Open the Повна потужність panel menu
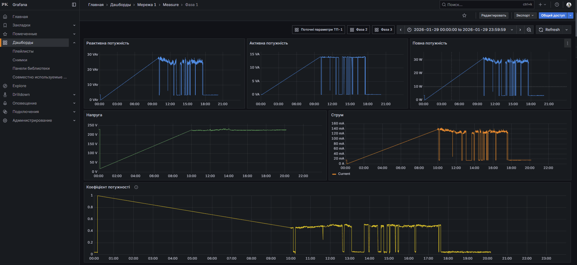 [567, 43]
